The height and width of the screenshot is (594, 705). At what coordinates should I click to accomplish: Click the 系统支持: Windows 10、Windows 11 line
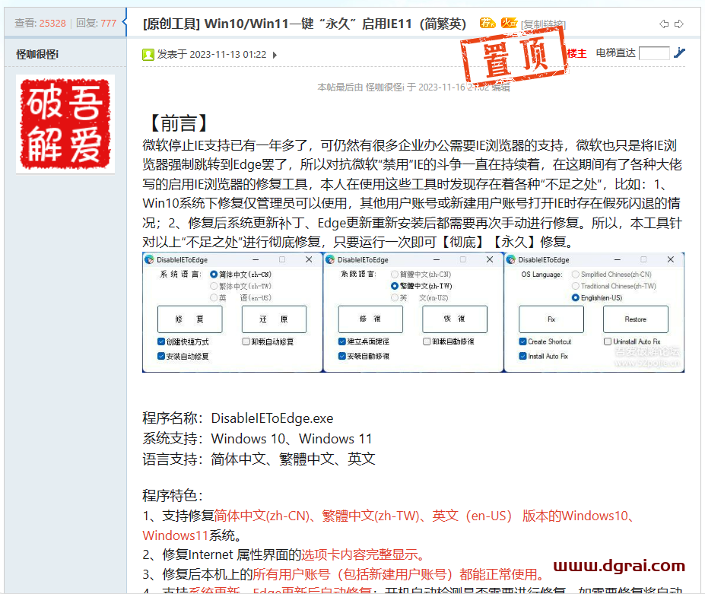pyautogui.click(x=257, y=438)
